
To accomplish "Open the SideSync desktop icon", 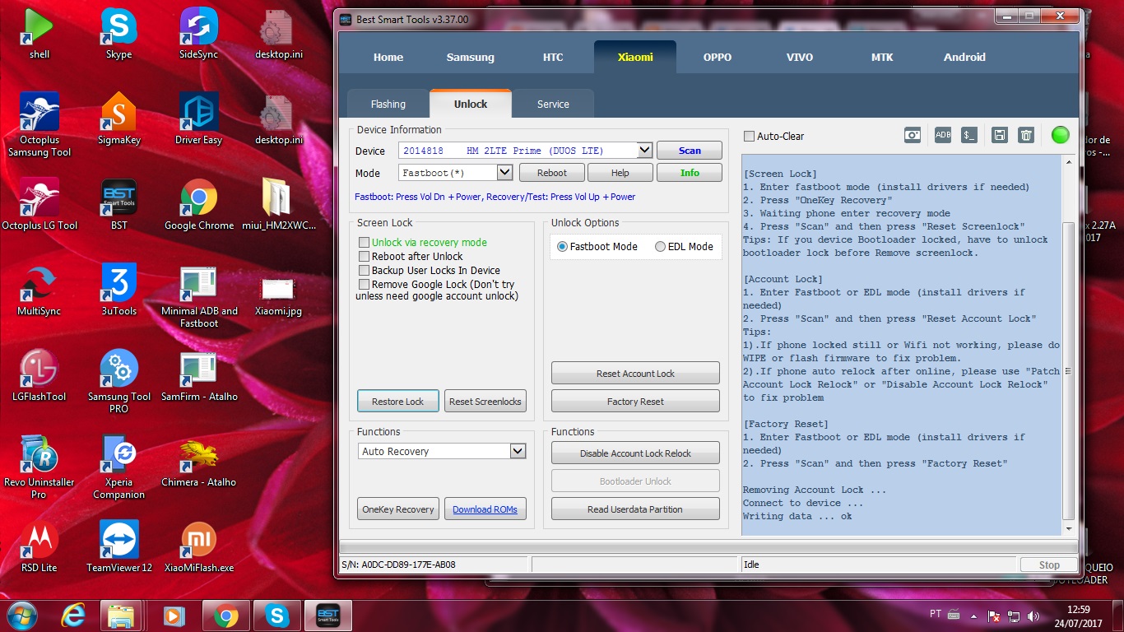I will tap(198, 34).
